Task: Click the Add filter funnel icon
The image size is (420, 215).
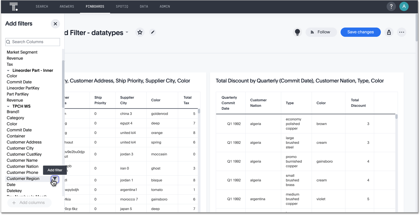Action: click(55, 179)
